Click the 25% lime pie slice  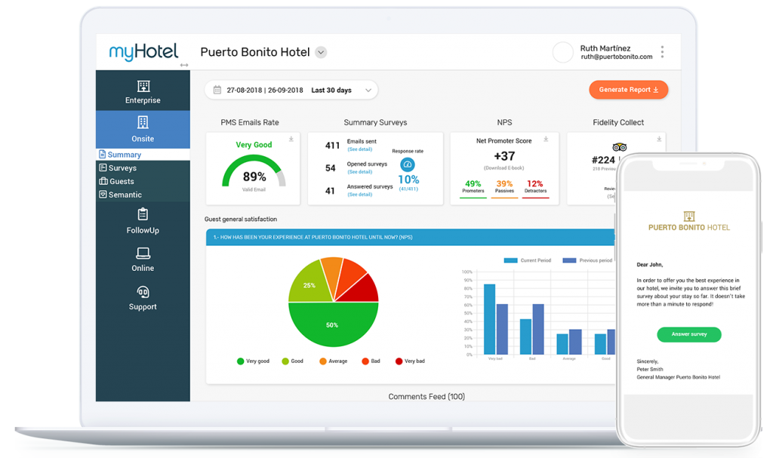point(309,284)
